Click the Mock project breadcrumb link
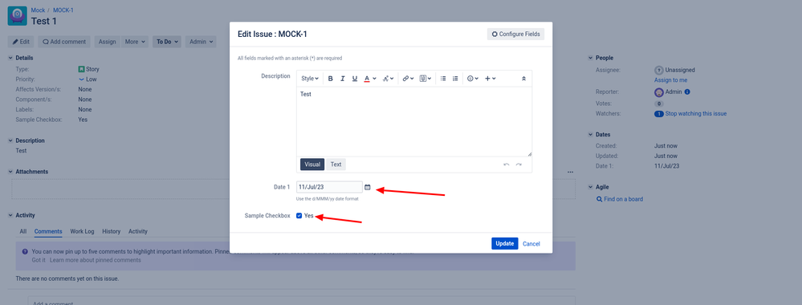 pos(38,10)
